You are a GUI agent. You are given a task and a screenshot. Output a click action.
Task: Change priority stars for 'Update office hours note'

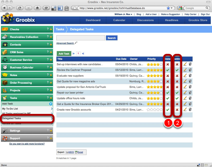(155, 98)
